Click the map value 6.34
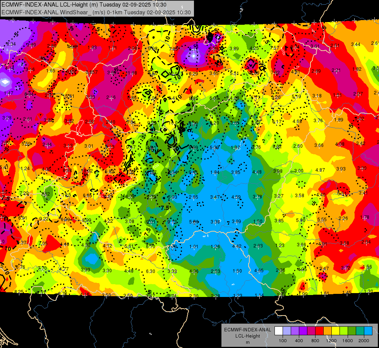This screenshot has height=348, width=379. point(11,44)
